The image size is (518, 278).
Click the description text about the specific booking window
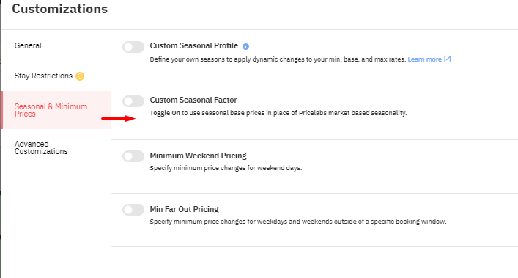point(298,222)
